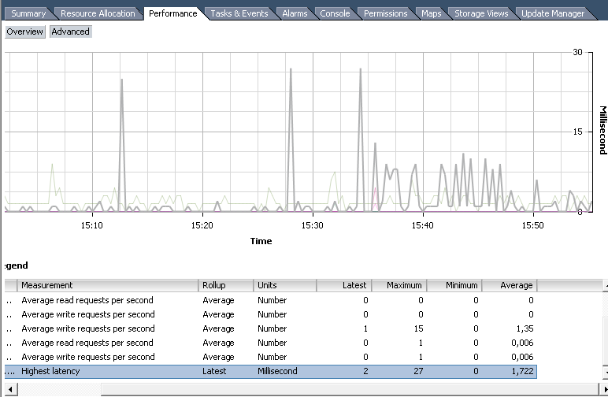Open the Console tab

pos(335,13)
